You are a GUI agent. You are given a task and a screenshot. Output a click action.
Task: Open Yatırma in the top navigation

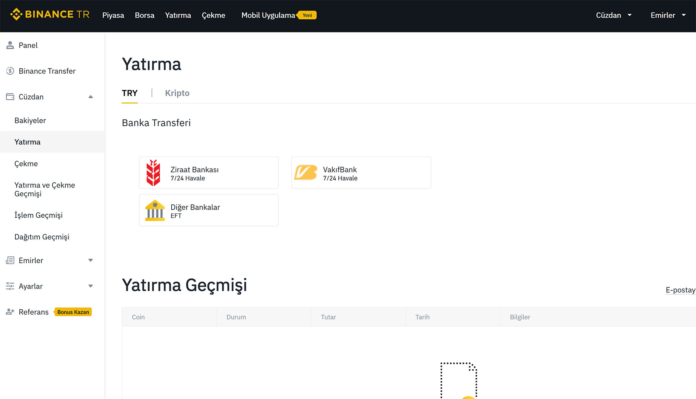click(x=178, y=15)
